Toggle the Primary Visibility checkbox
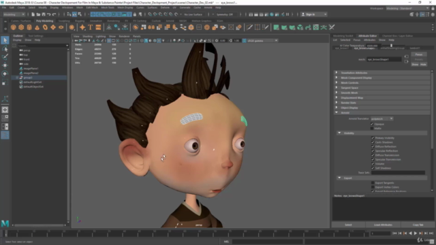The height and width of the screenshot is (245, 436). (373, 137)
